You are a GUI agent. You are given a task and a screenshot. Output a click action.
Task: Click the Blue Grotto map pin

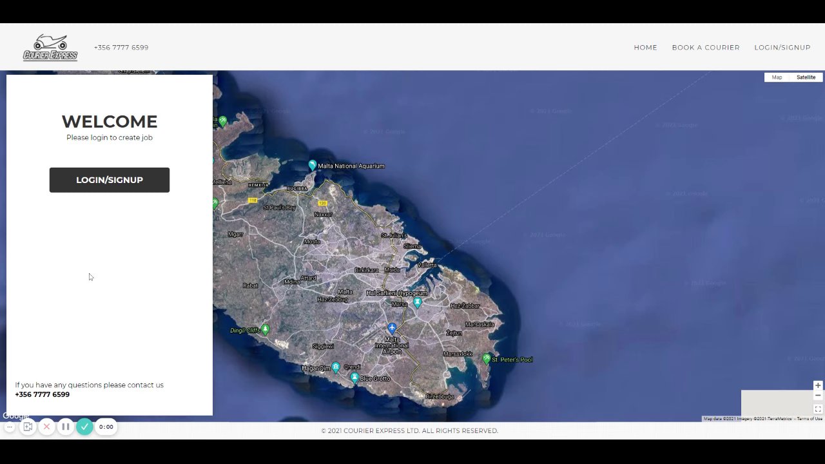click(354, 378)
